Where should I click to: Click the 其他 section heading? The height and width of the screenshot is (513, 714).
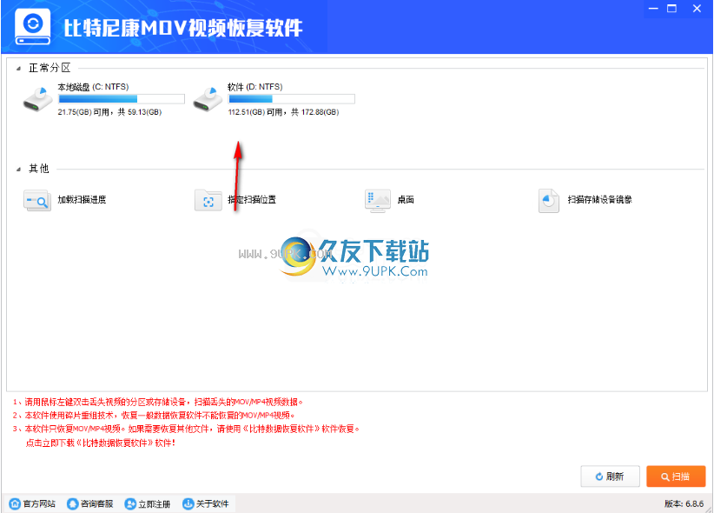tap(39, 169)
